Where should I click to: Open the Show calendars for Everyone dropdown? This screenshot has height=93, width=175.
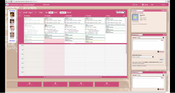pyautogui.click(x=121, y=13)
